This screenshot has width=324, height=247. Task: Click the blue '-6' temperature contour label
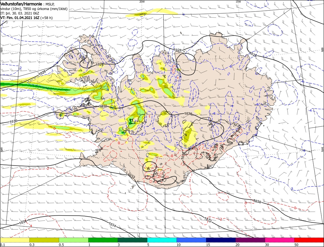[x=231, y=66]
